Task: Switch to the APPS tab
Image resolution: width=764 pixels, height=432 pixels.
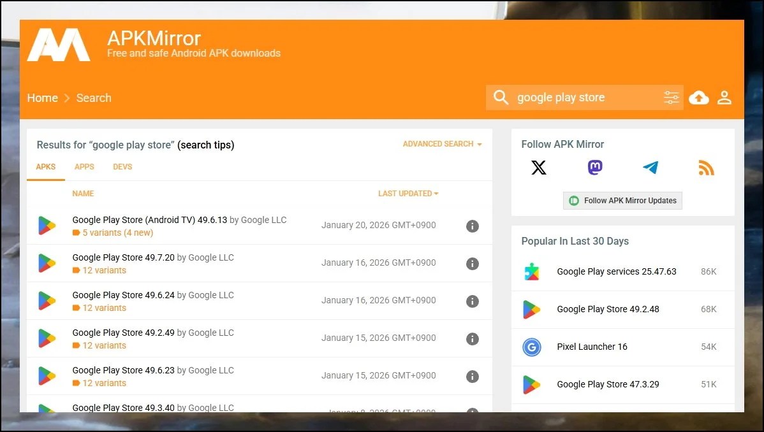Action: (84, 167)
